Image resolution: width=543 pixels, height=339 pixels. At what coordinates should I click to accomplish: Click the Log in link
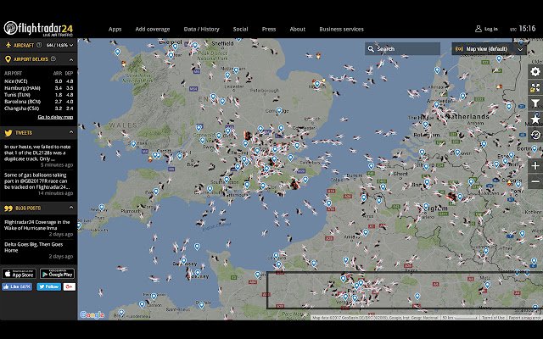pos(486,29)
